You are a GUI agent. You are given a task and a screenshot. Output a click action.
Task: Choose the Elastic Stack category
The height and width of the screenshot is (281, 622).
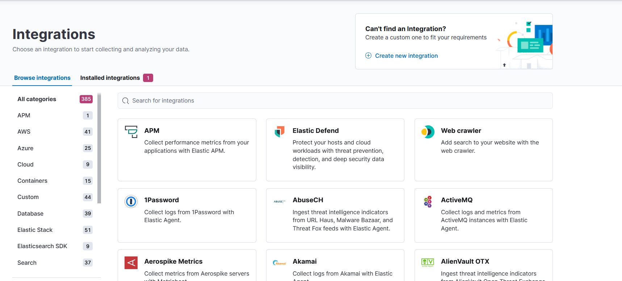[x=35, y=230]
